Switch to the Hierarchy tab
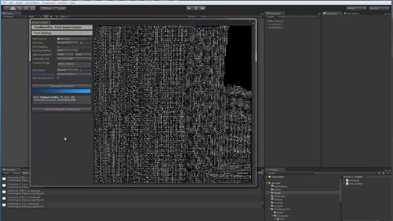 275,14
